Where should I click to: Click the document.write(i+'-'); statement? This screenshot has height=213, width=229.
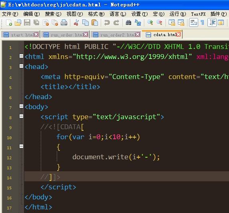coord(116,157)
